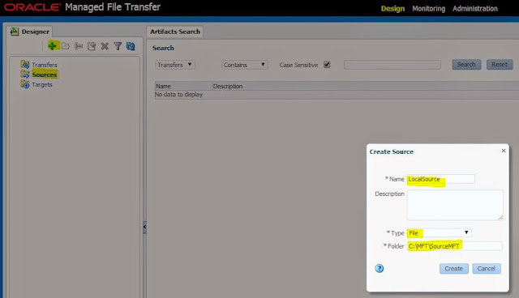Select Targets in the navigator tree

pyautogui.click(x=42, y=84)
